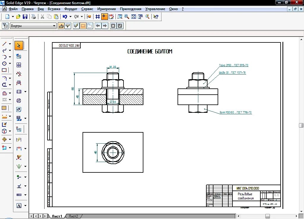Expand the Circle tool flyout arrow

(10, 64)
